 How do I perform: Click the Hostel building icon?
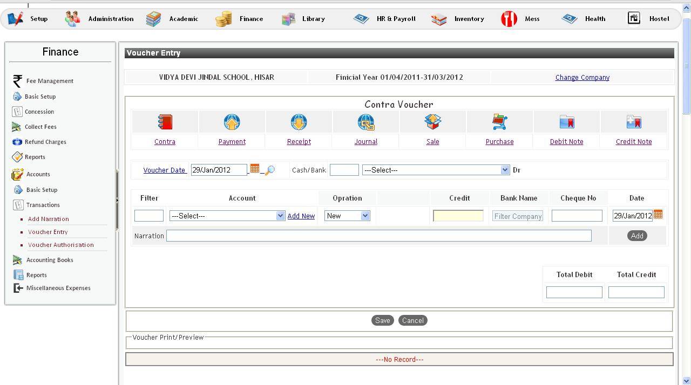pyautogui.click(x=633, y=18)
